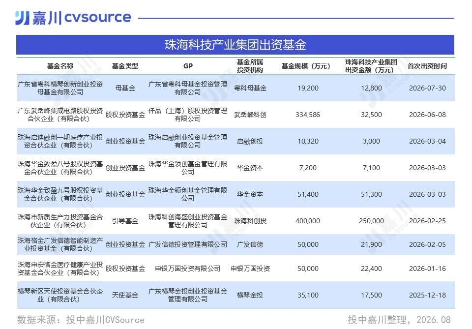Select fund 广东省粤科横琴创新创业投资母基金有限公司
Viewport: 472px width, 329px height.
(60, 88)
